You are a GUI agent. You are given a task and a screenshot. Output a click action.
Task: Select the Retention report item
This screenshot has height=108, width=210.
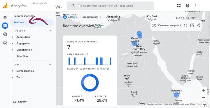[x=22, y=56]
